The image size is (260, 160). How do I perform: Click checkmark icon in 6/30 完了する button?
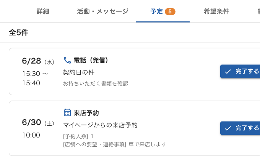pos(228,128)
